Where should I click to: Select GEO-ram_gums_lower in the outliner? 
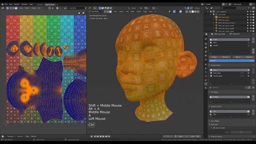click(x=226, y=26)
